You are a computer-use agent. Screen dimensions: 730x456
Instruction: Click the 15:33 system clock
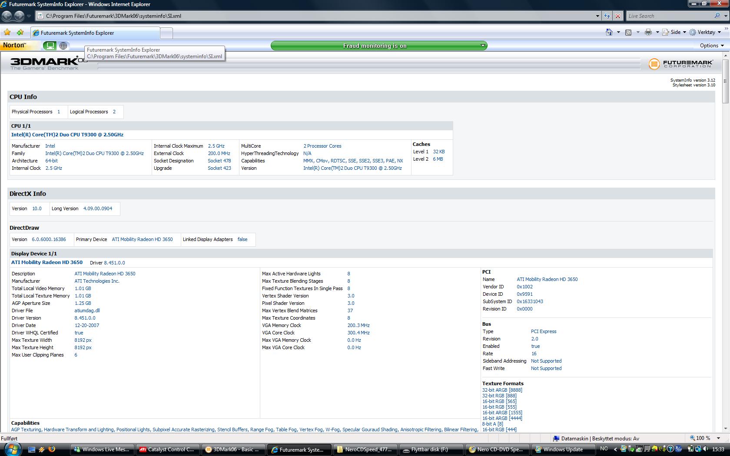click(718, 449)
